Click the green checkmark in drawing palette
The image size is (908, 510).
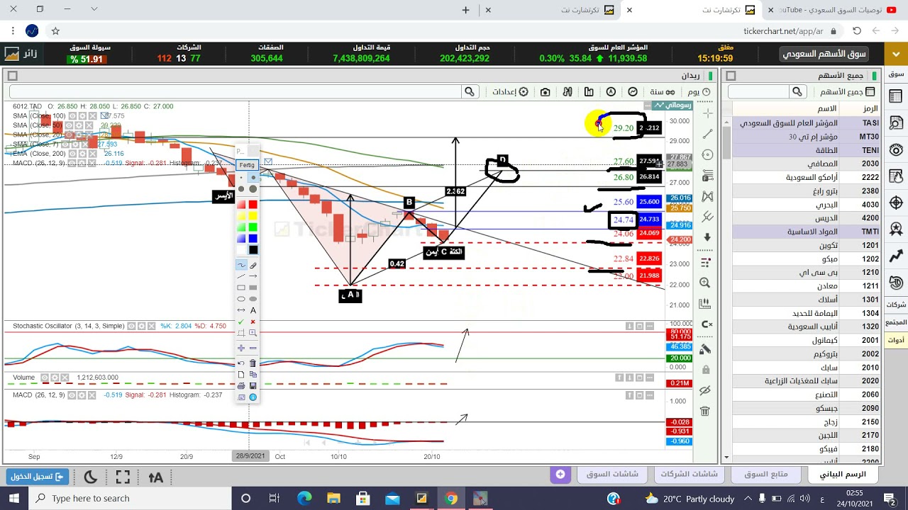[241, 322]
